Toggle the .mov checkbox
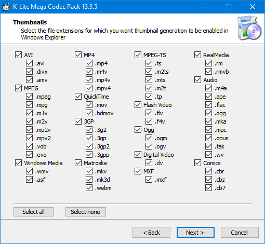Viewport: 265px width, 244px height. (89, 105)
